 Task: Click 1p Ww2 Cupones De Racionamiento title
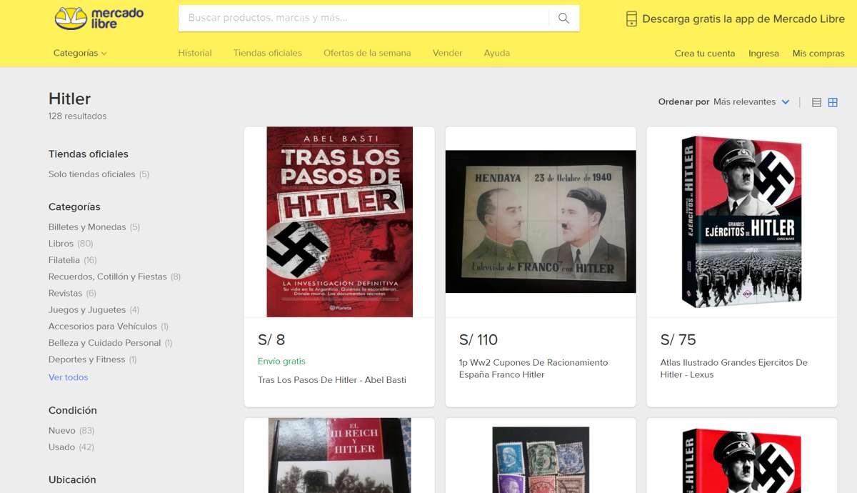(x=533, y=369)
